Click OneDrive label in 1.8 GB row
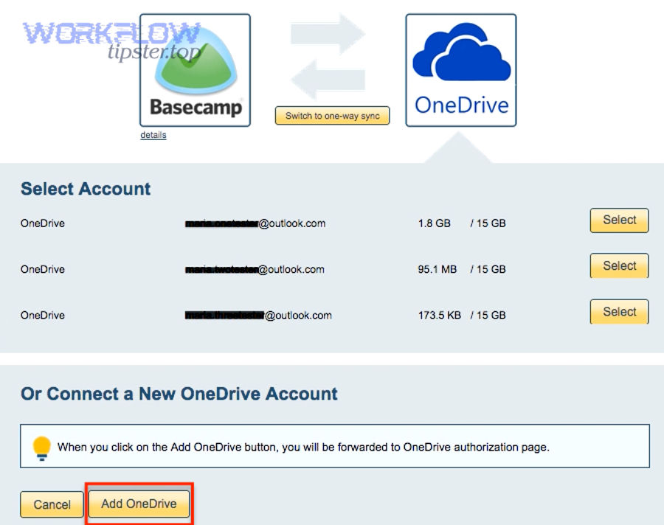This screenshot has width=664, height=525. click(43, 223)
